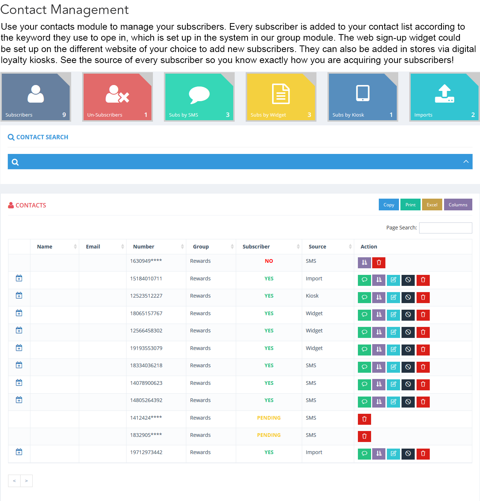This screenshot has height=501, width=480.
Task: Click calendar icon beside 18334036218
Action: pos(19,365)
